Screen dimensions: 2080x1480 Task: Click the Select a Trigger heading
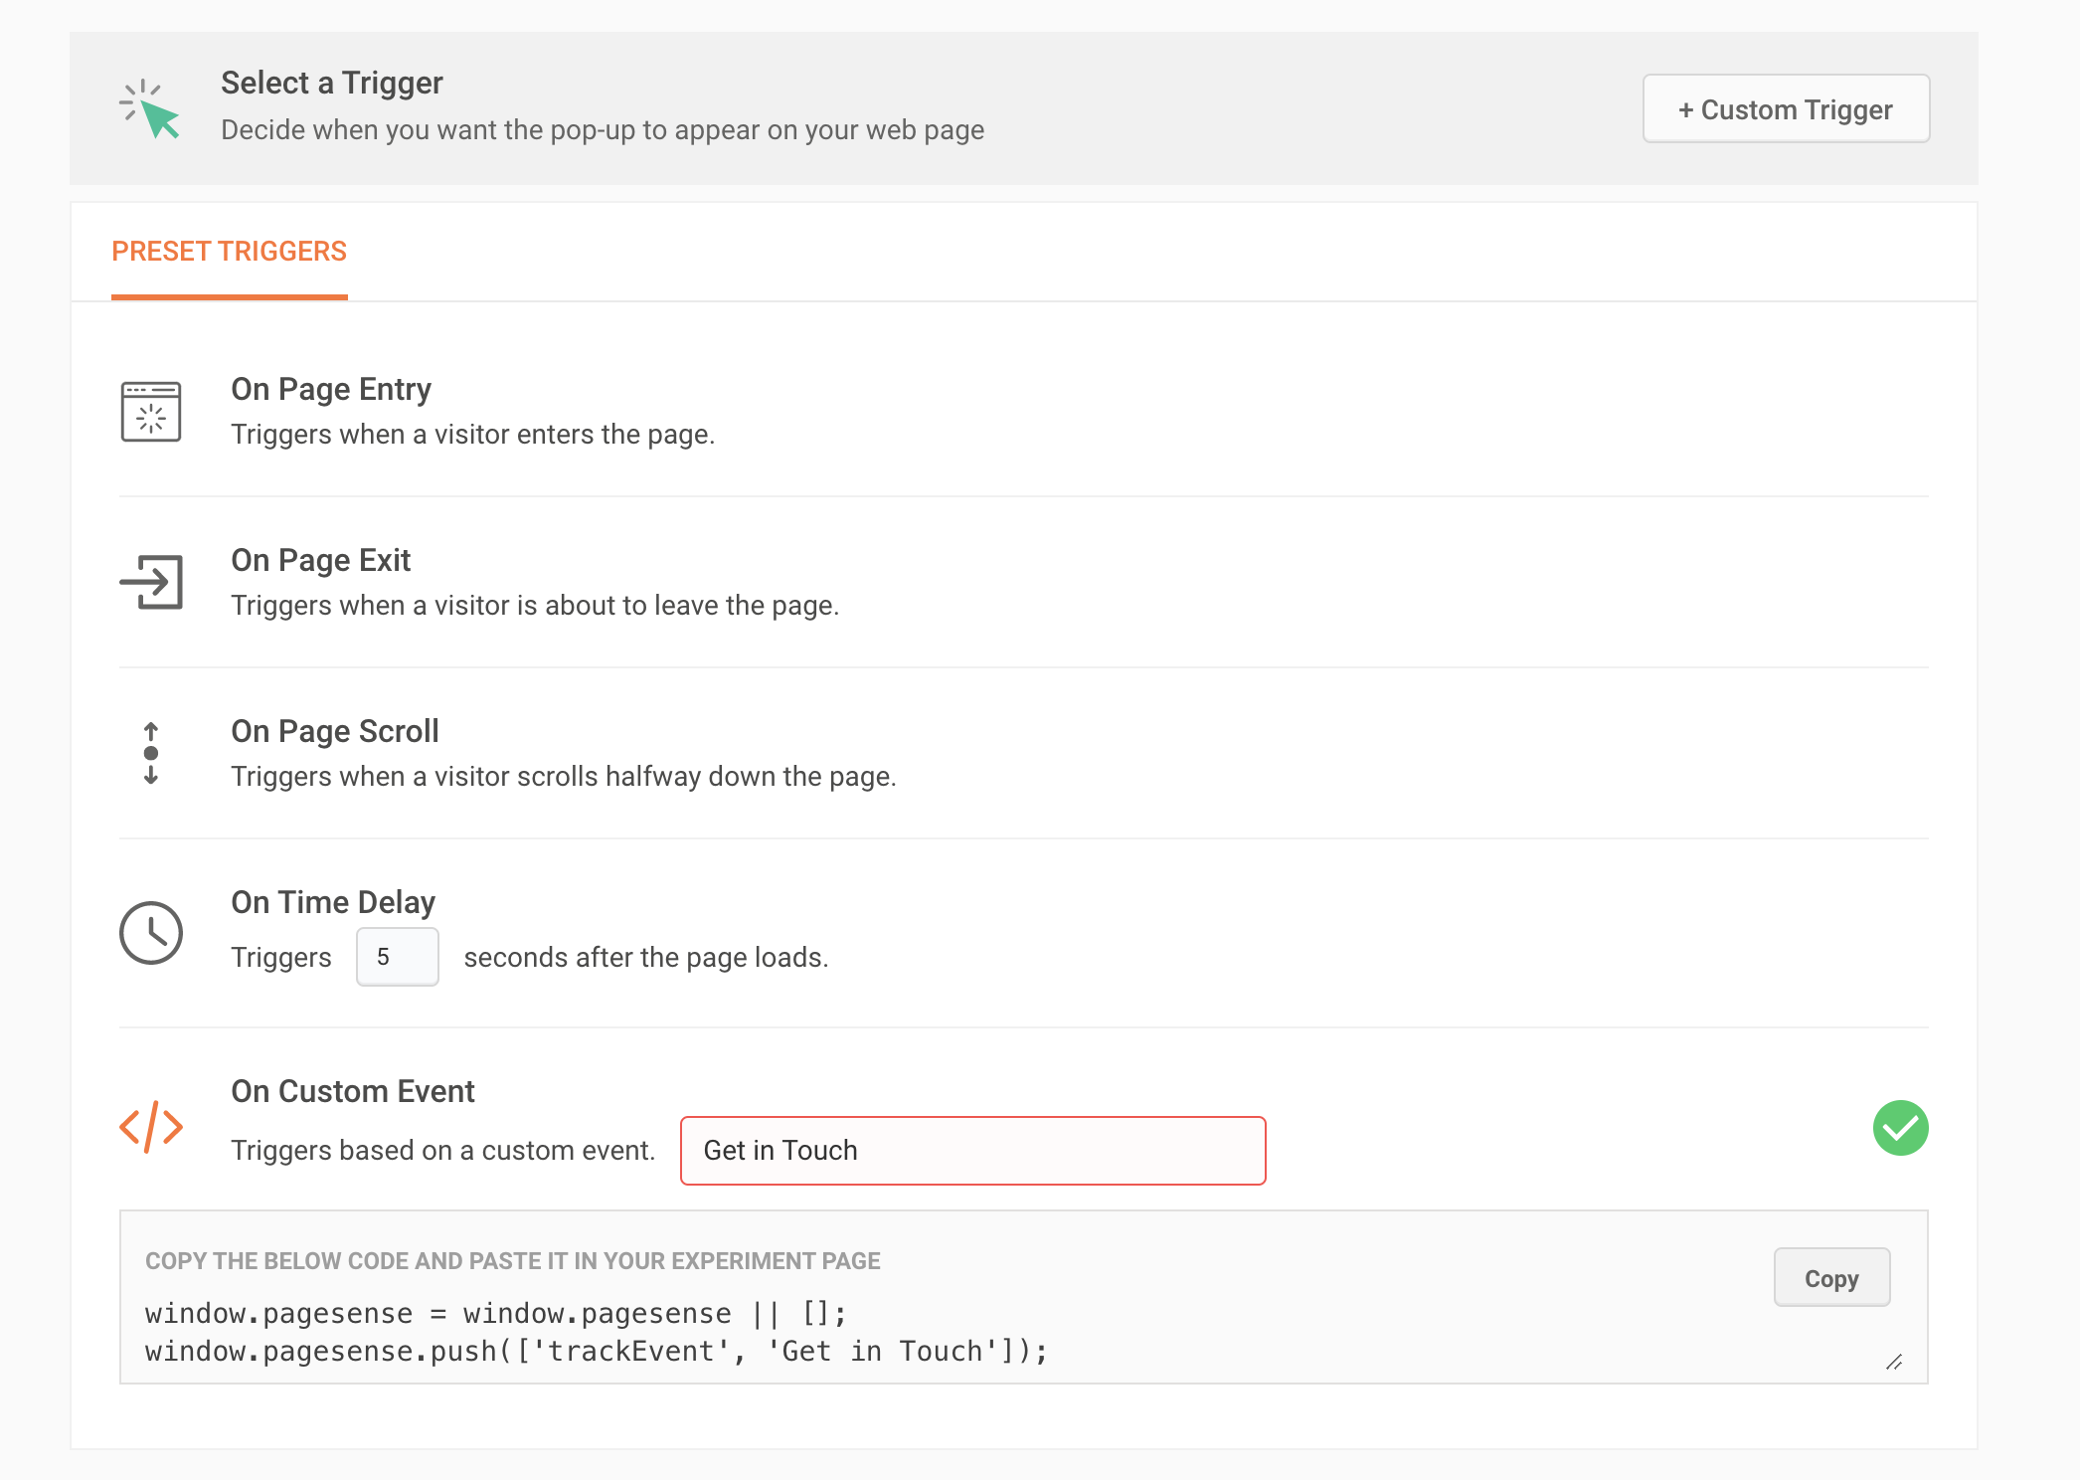[332, 83]
